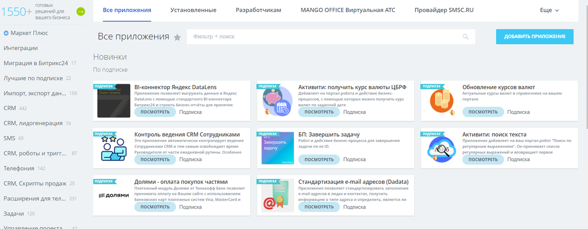The image size is (588, 229).
Task: Click the Маркет Плюс icon in sidebar
Action: (6, 33)
